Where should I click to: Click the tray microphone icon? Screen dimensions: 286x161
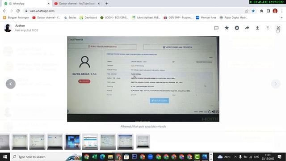(240, 157)
